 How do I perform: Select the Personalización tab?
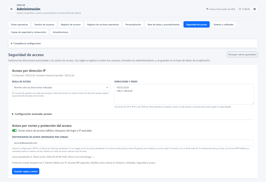[133, 25]
